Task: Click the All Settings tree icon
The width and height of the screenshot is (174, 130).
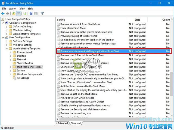Action: [x=14, y=78]
